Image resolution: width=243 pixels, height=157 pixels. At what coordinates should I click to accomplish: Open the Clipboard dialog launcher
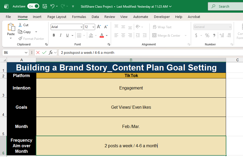[x=46, y=44]
